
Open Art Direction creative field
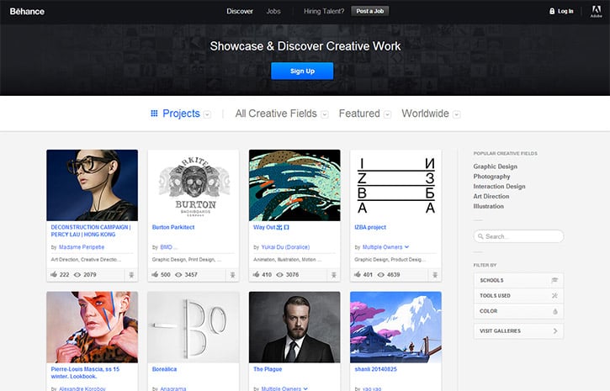pyautogui.click(x=491, y=196)
